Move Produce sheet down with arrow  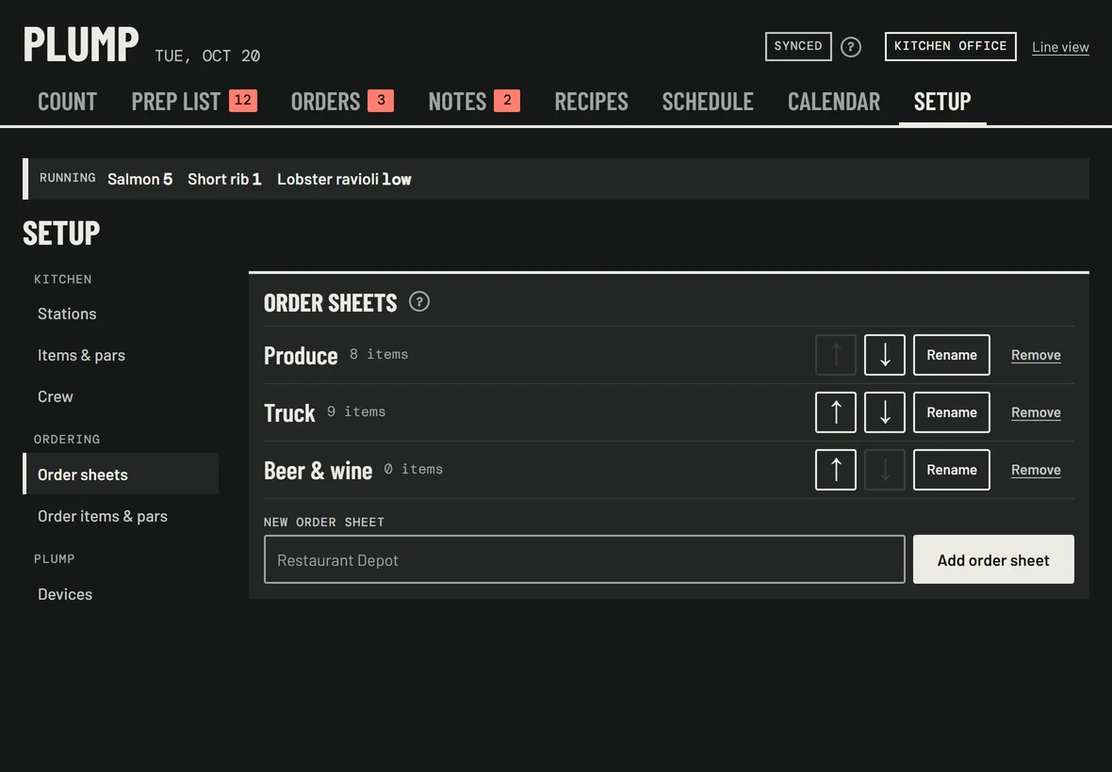tap(884, 355)
